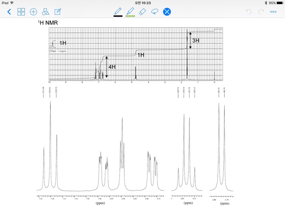This screenshot has width=285, height=214.
Task: Select the shapes tool
Action: pyautogui.click(x=46, y=12)
